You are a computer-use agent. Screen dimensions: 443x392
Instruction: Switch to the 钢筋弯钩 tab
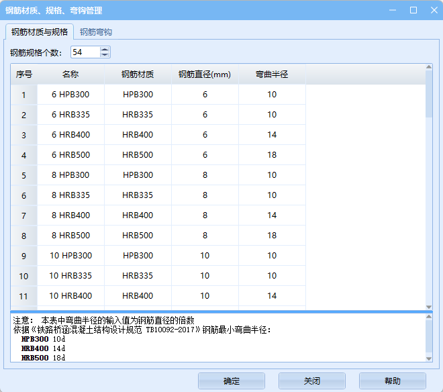(x=96, y=32)
